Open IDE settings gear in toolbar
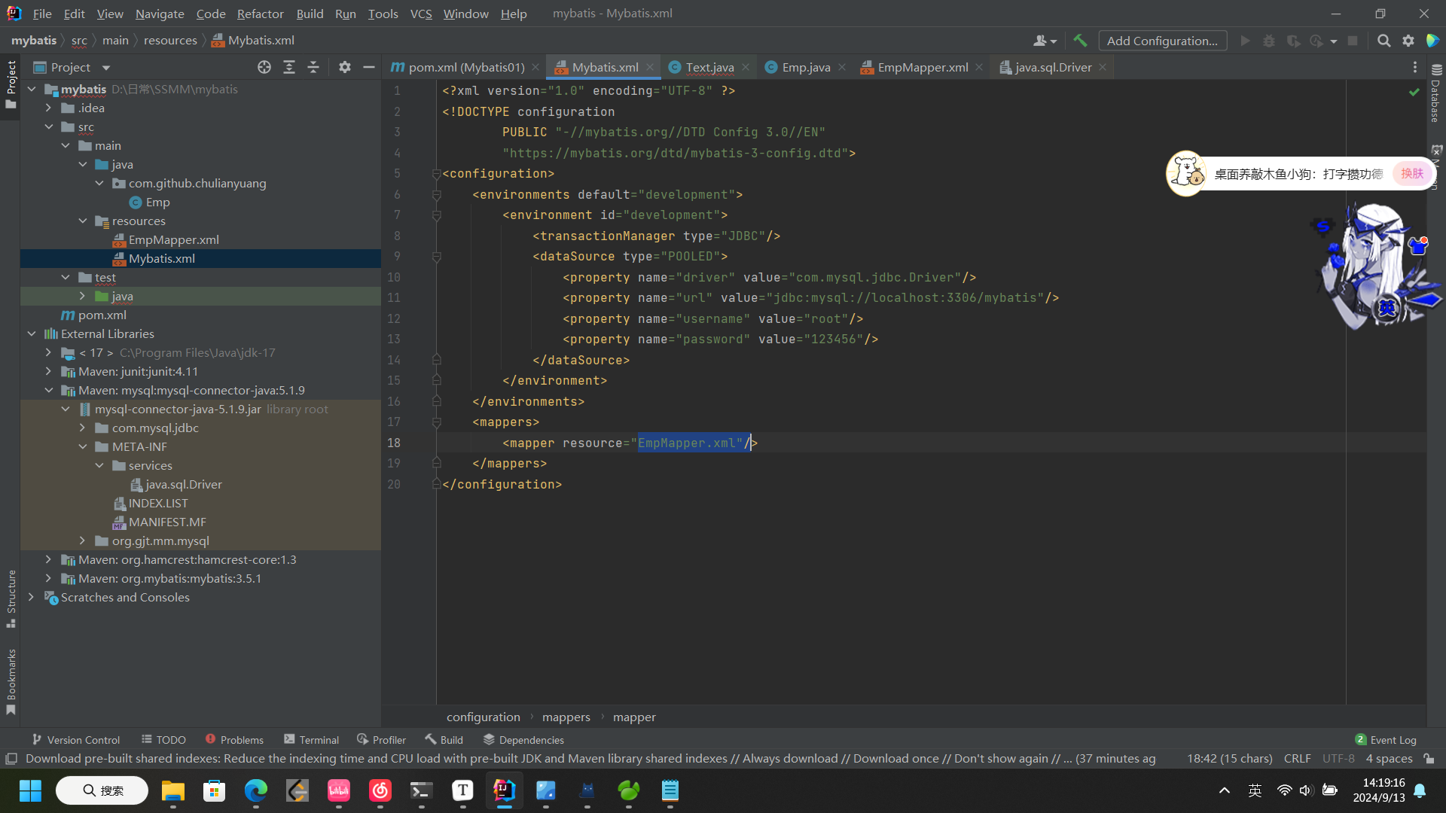Screen dimensions: 1446x813 [1408, 41]
